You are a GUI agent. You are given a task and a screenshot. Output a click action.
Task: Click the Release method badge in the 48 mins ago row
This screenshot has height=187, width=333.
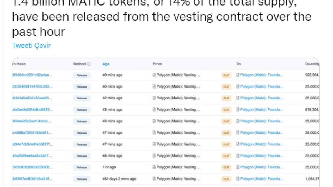pyautogui.click(x=82, y=156)
